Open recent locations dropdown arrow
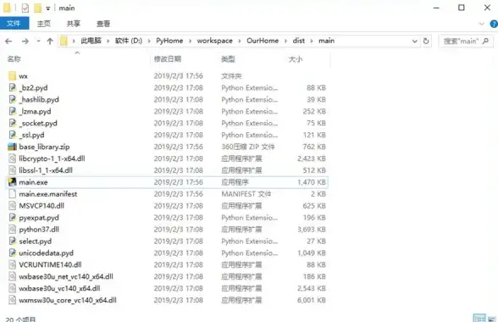 click(x=38, y=41)
